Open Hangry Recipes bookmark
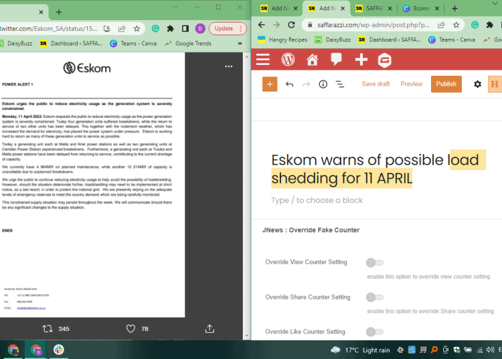Screen dimensions: 502x359 [x=282, y=40]
